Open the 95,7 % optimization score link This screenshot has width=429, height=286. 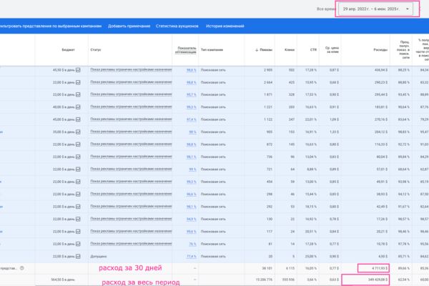(191, 94)
